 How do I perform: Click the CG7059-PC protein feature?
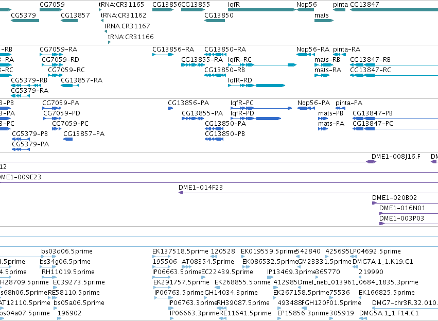[57, 129]
